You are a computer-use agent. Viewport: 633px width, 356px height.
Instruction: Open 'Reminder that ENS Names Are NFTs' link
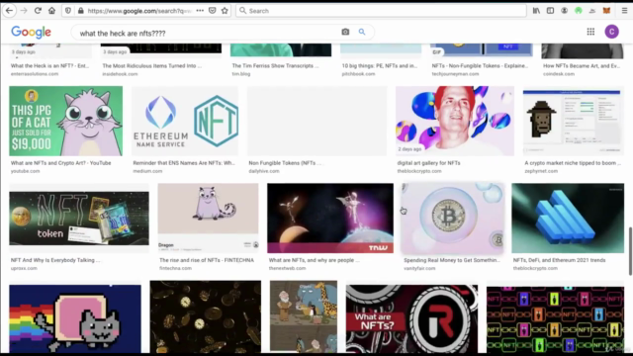[x=184, y=163]
